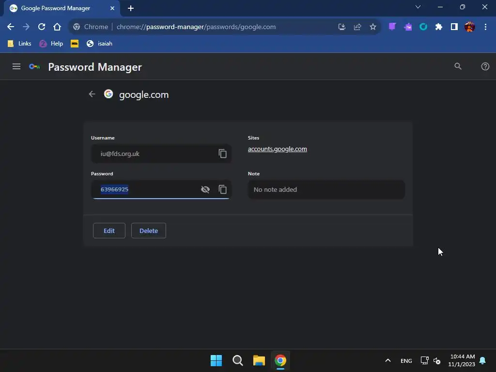
Task: Go back using the arrow beside google.com
Action: 92,94
